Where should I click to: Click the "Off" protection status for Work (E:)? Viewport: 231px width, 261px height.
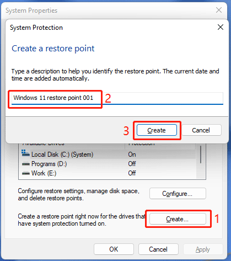pyautogui.click(x=132, y=173)
